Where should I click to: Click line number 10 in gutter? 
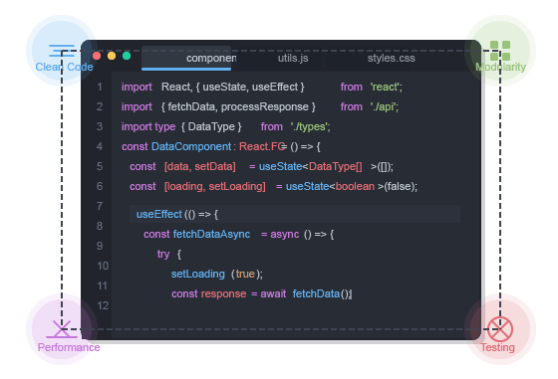point(103,266)
